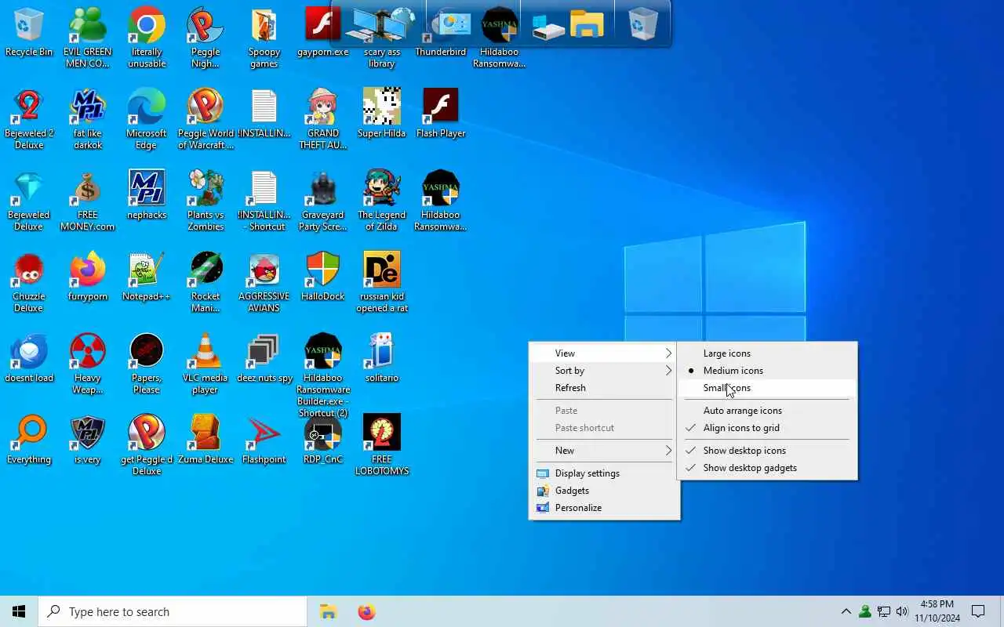This screenshot has width=1004, height=627.
Task: Launch the EVIL GREEN MEN CO... shortcut
Action: tap(88, 38)
